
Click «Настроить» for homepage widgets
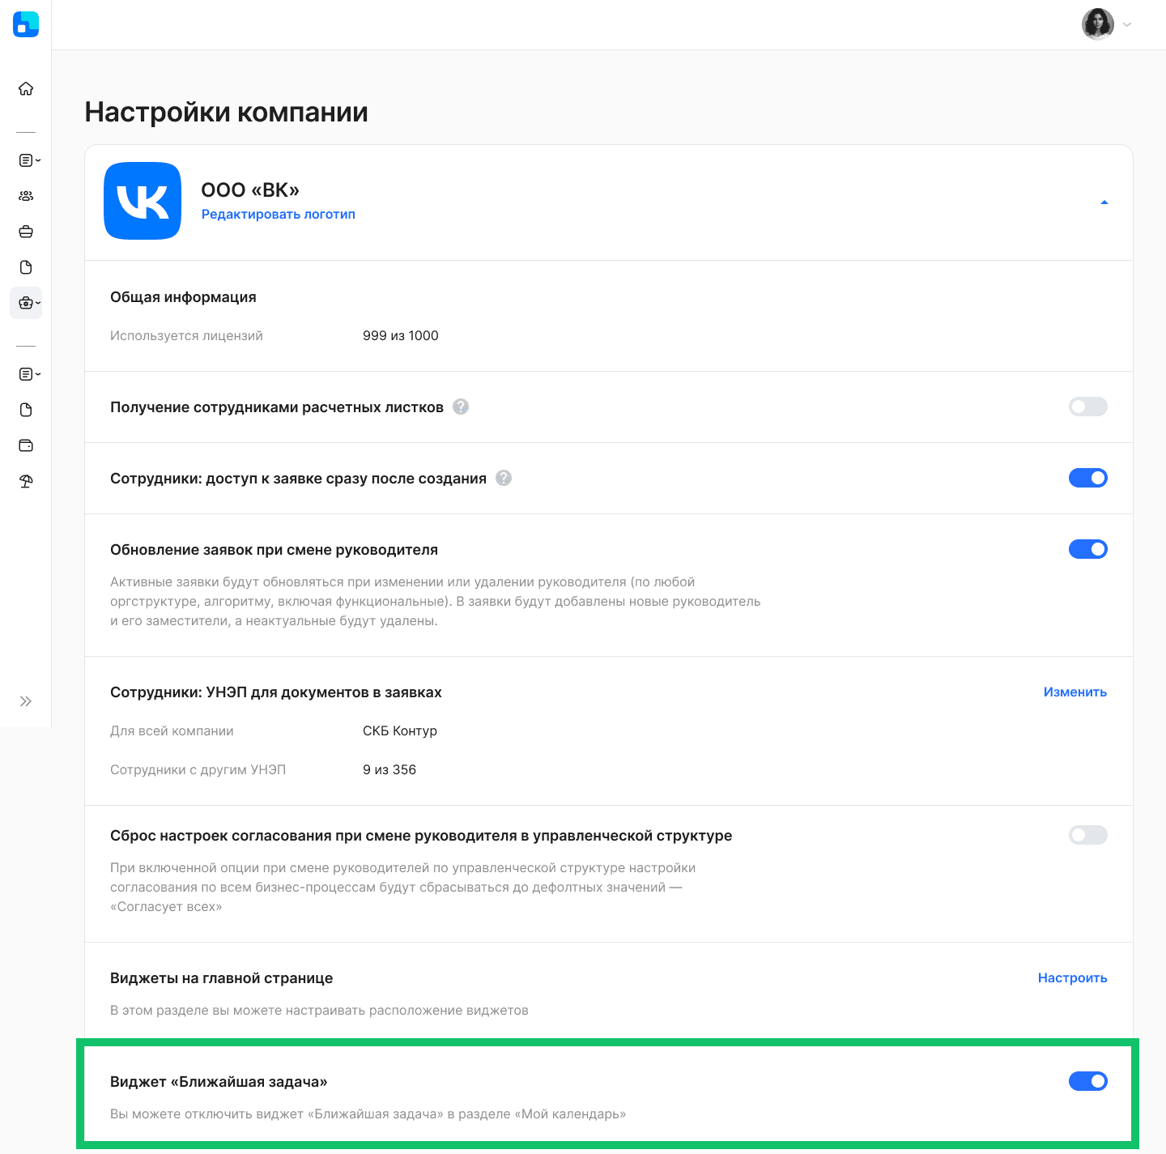(1072, 978)
